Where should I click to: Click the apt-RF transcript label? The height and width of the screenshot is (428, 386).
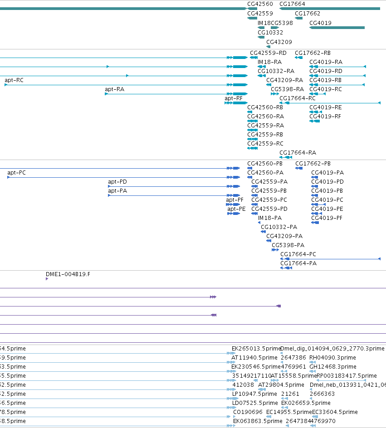[234, 98]
